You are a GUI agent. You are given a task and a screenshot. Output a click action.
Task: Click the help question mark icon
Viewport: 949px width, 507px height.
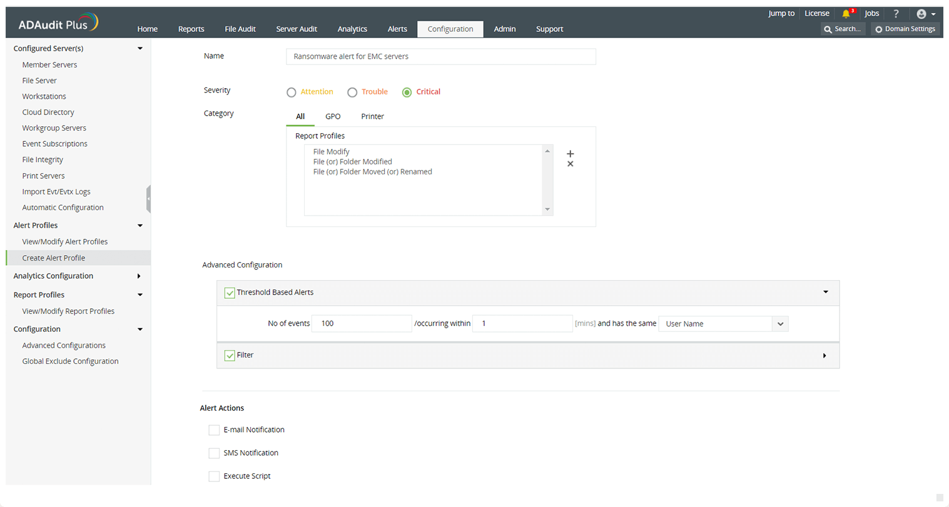pos(896,13)
